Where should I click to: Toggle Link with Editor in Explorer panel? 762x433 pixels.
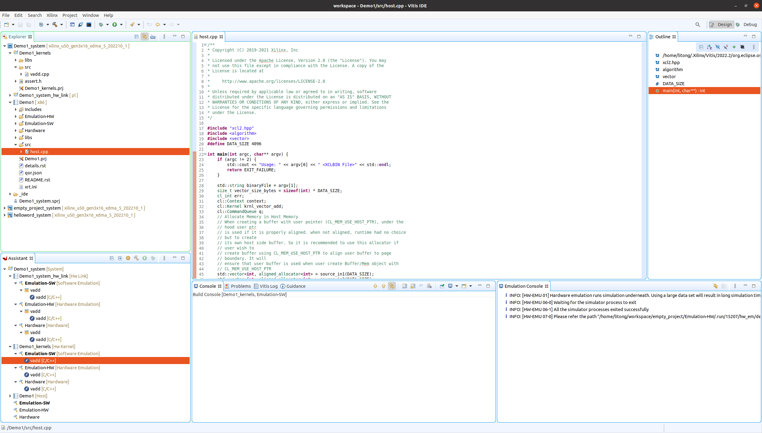coord(145,36)
